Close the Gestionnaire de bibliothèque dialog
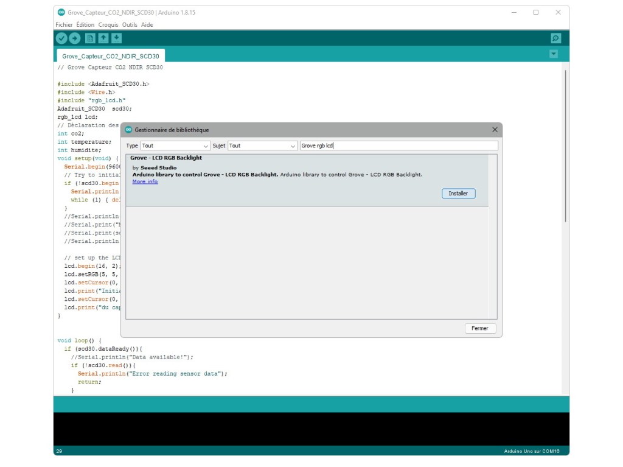Viewport: 623px width, 467px height. point(495,130)
